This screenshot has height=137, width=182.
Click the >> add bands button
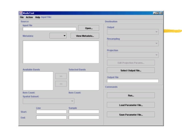click(61, 76)
